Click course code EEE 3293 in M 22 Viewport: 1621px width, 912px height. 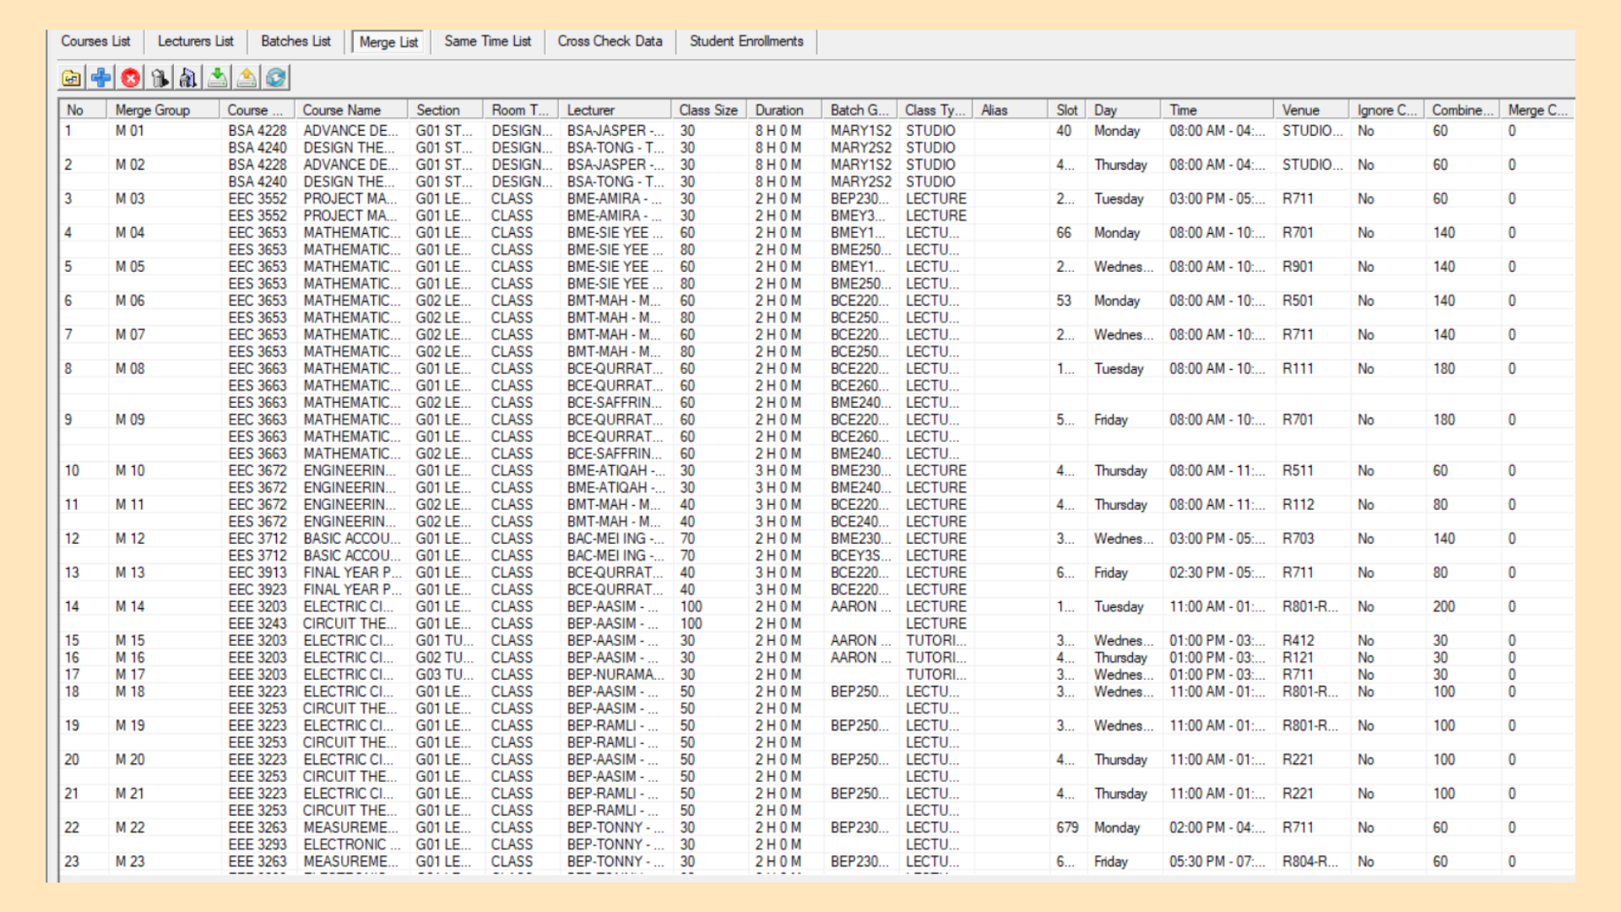coord(257,844)
